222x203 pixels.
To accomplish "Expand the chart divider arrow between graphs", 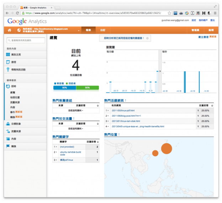I will click(x=160, y=71).
